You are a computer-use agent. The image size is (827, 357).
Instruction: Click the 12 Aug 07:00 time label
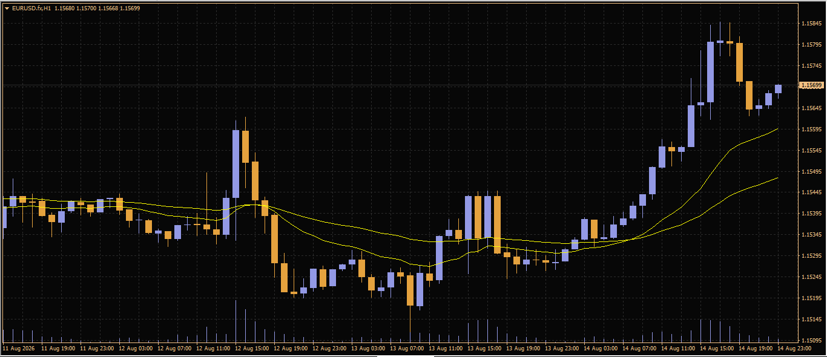(x=174, y=349)
